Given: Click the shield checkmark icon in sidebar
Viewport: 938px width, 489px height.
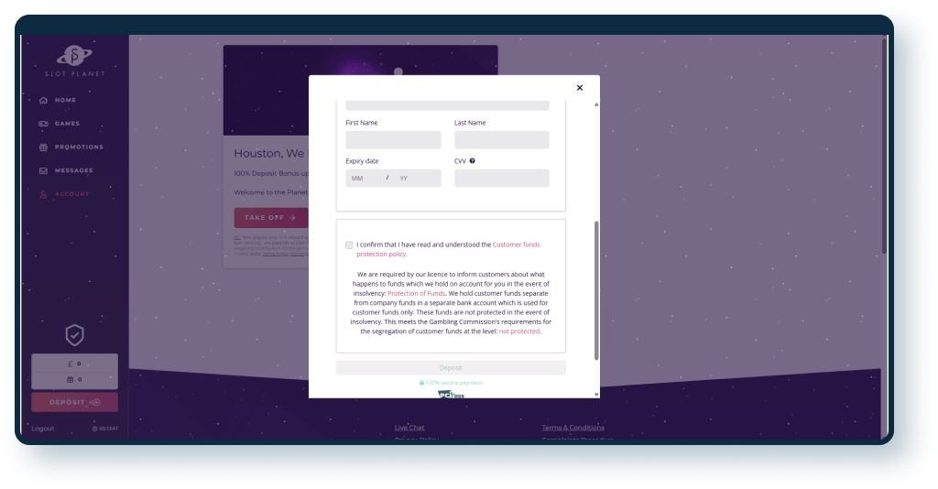Looking at the screenshot, I should (74, 335).
